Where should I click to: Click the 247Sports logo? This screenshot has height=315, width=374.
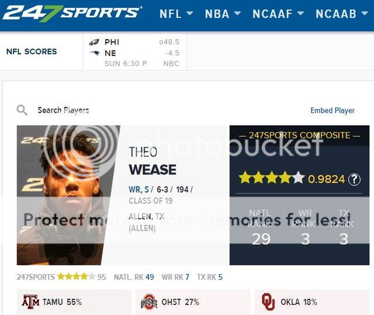tap(71, 12)
